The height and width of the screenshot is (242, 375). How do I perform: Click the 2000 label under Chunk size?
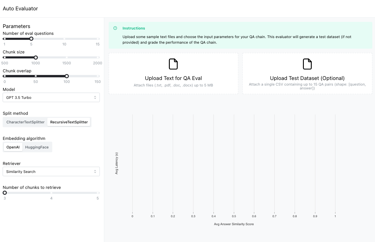pos(97,63)
